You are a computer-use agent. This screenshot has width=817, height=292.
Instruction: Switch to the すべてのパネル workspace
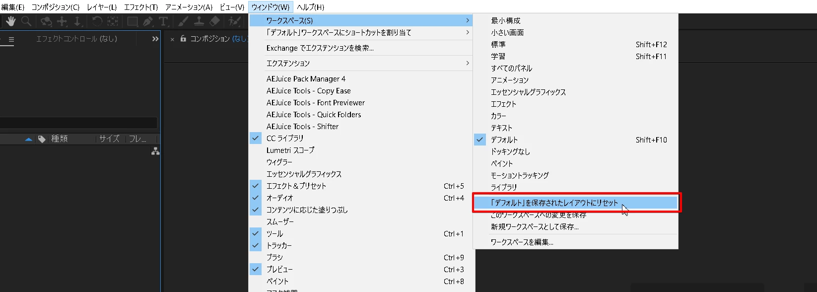point(576,69)
